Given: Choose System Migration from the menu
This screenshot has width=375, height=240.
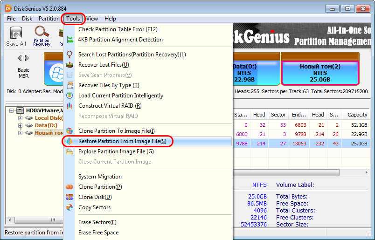Looking at the screenshot, I should (100, 177).
